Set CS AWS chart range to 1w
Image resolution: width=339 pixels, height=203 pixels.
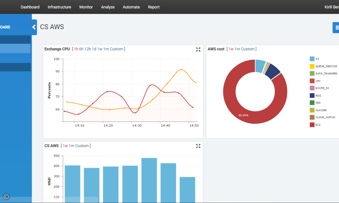(x=65, y=146)
